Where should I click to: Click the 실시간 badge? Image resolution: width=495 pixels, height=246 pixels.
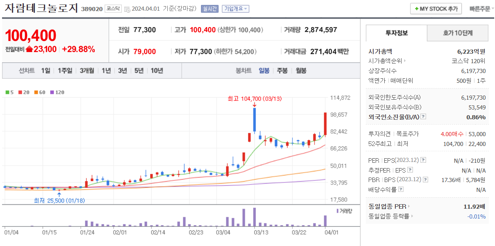tap(210, 9)
